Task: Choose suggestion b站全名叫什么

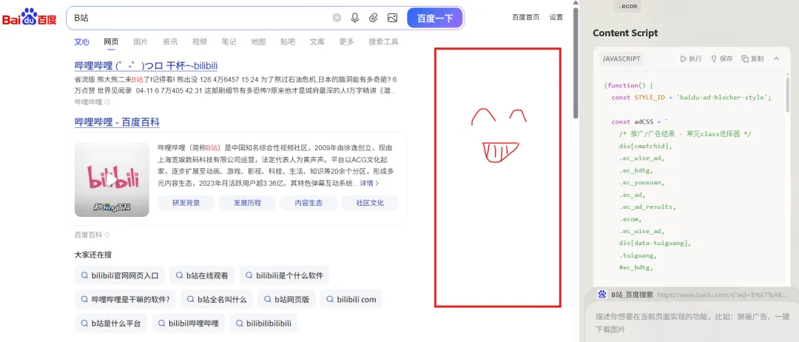Action: pyautogui.click(x=217, y=299)
